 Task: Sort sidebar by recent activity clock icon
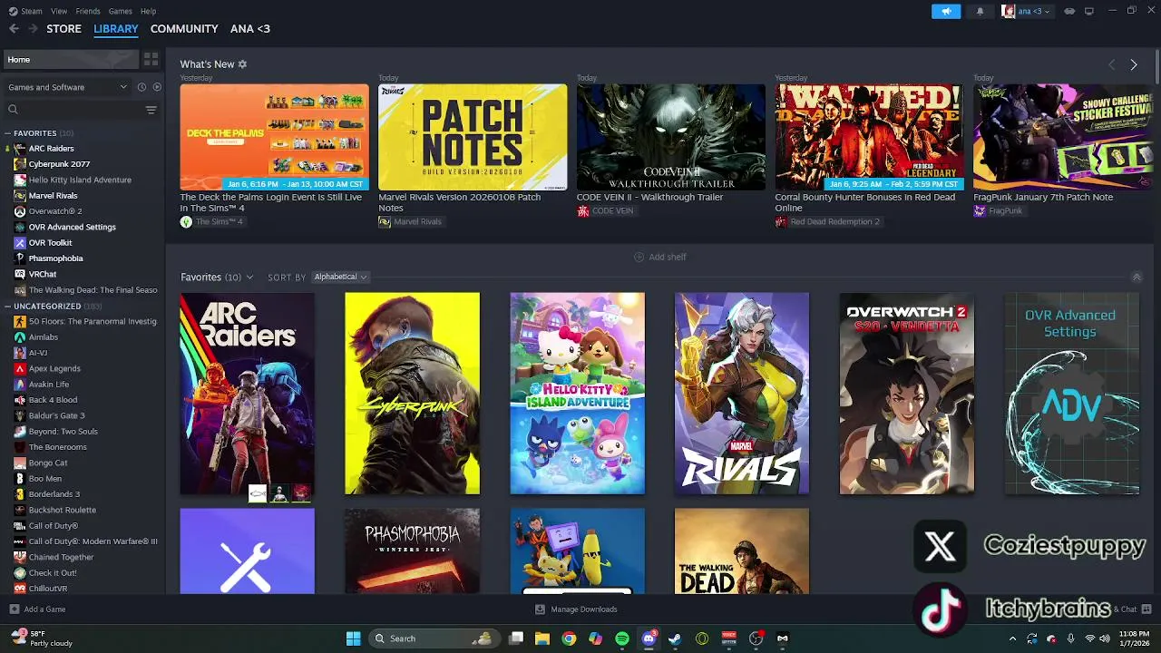coord(141,87)
